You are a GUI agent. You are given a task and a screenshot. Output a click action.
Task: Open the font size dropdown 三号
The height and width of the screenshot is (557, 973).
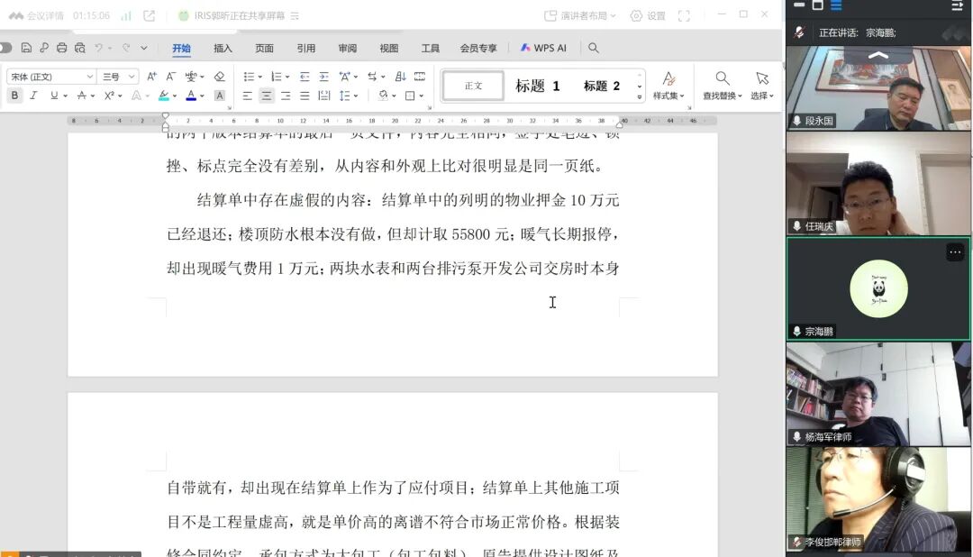(x=132, y=77)
